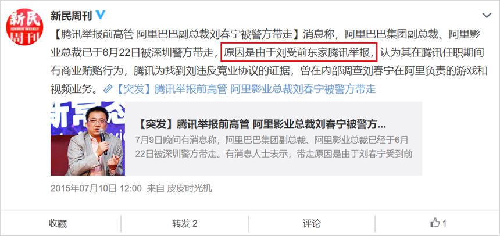
Task: Open the 评论 comment button
Action: (312, 224)
